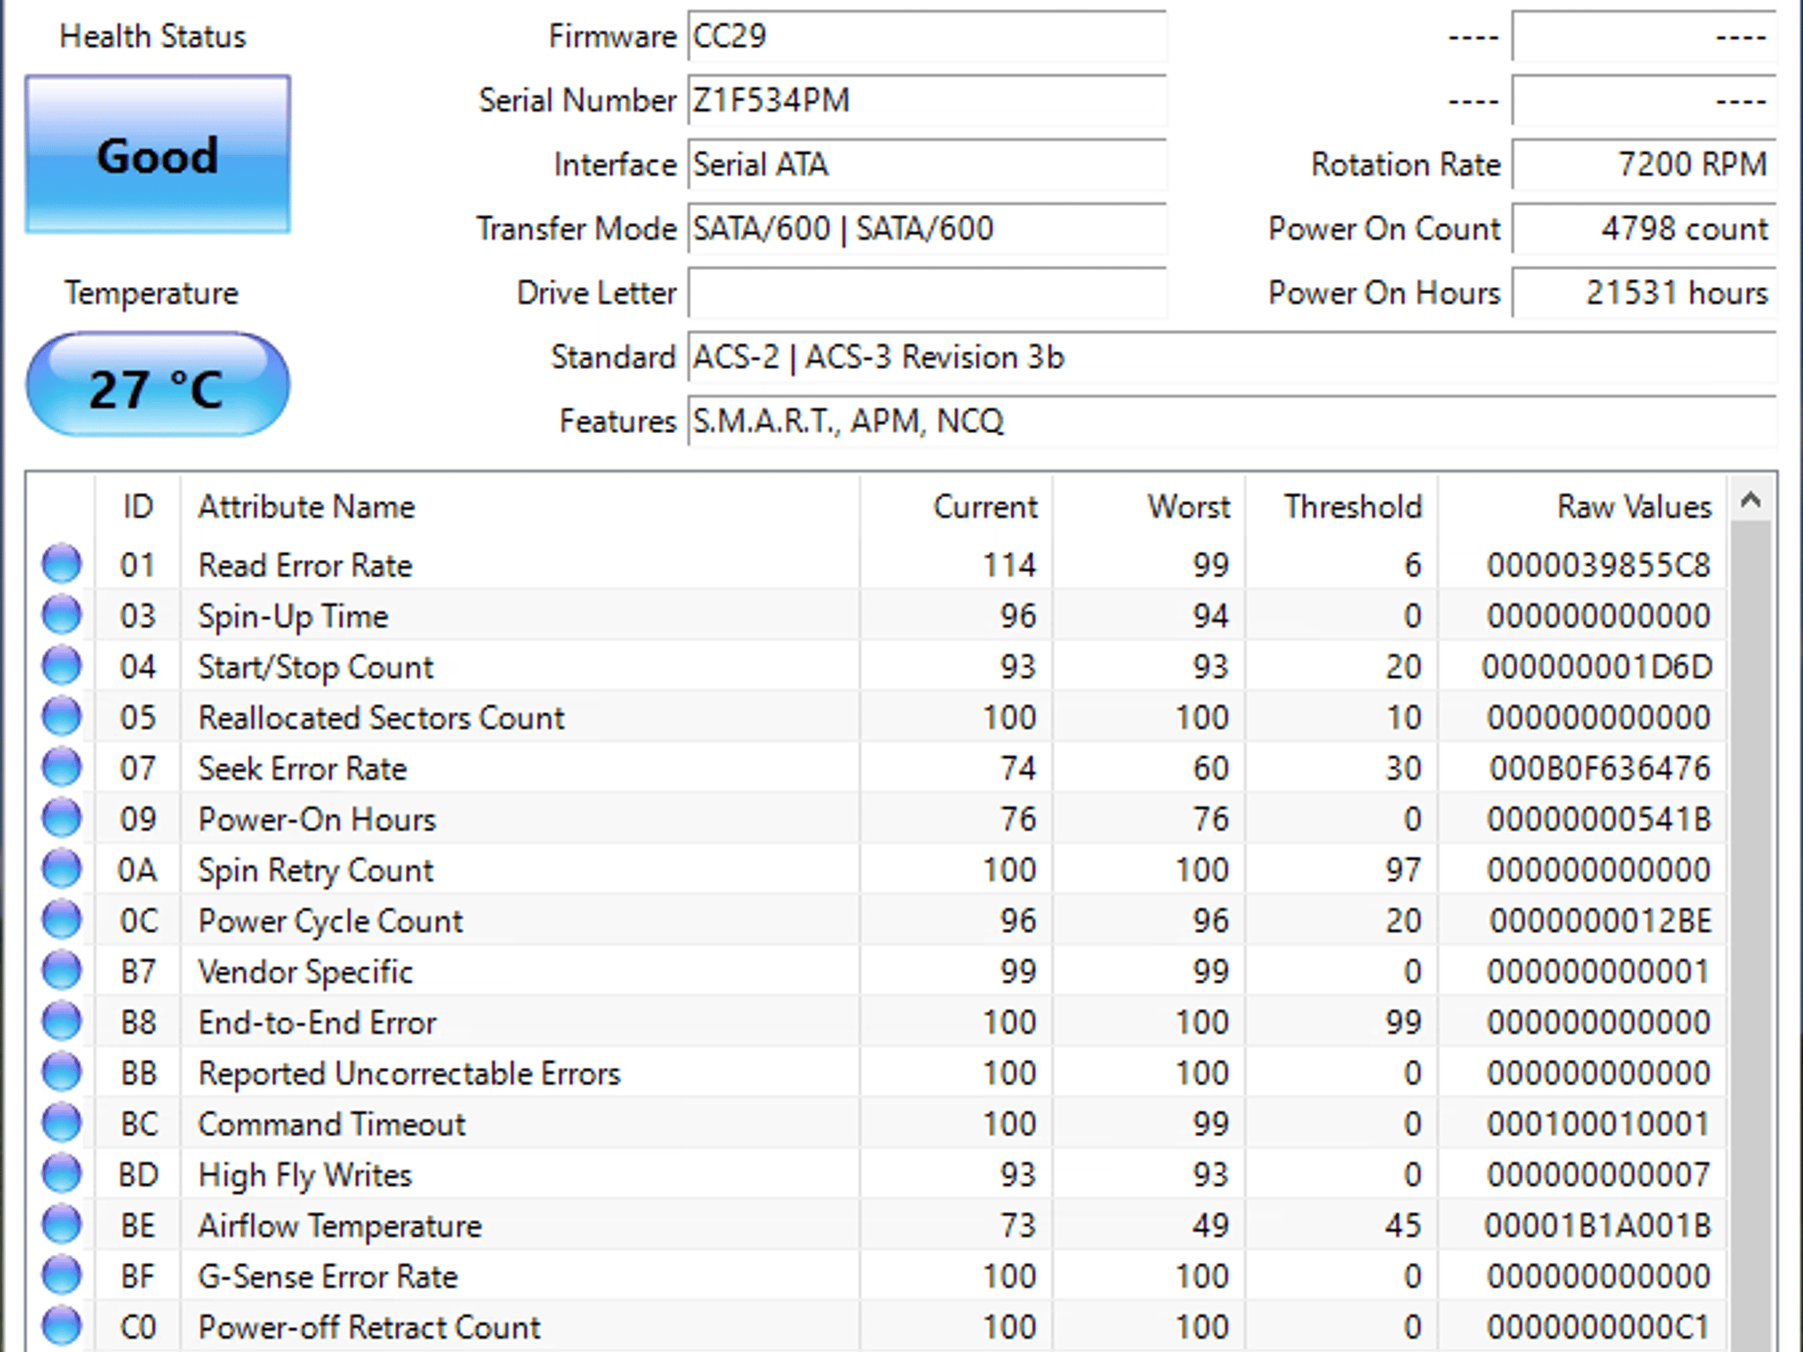The height and width of the screenshot is (1352, 1803).
Task: Click the G-Sense Error Rate indicator
Action: point(62,1275)
